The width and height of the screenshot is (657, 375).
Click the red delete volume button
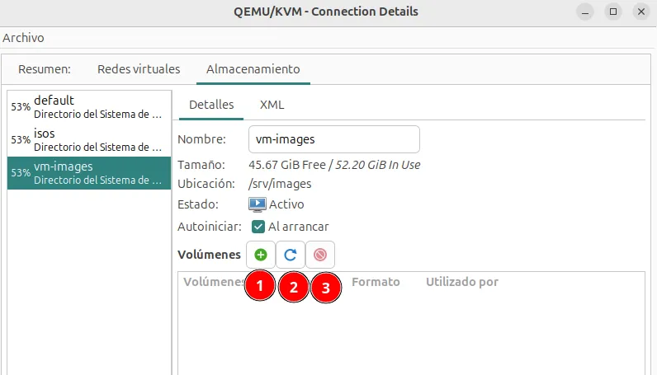pos(320,255)
